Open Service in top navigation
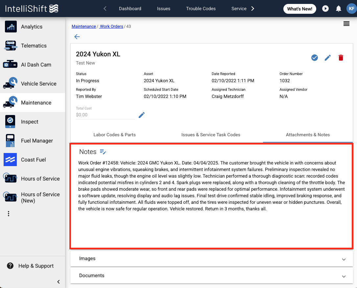The width and height of the screenshot is (357, 288). [239, 9]
